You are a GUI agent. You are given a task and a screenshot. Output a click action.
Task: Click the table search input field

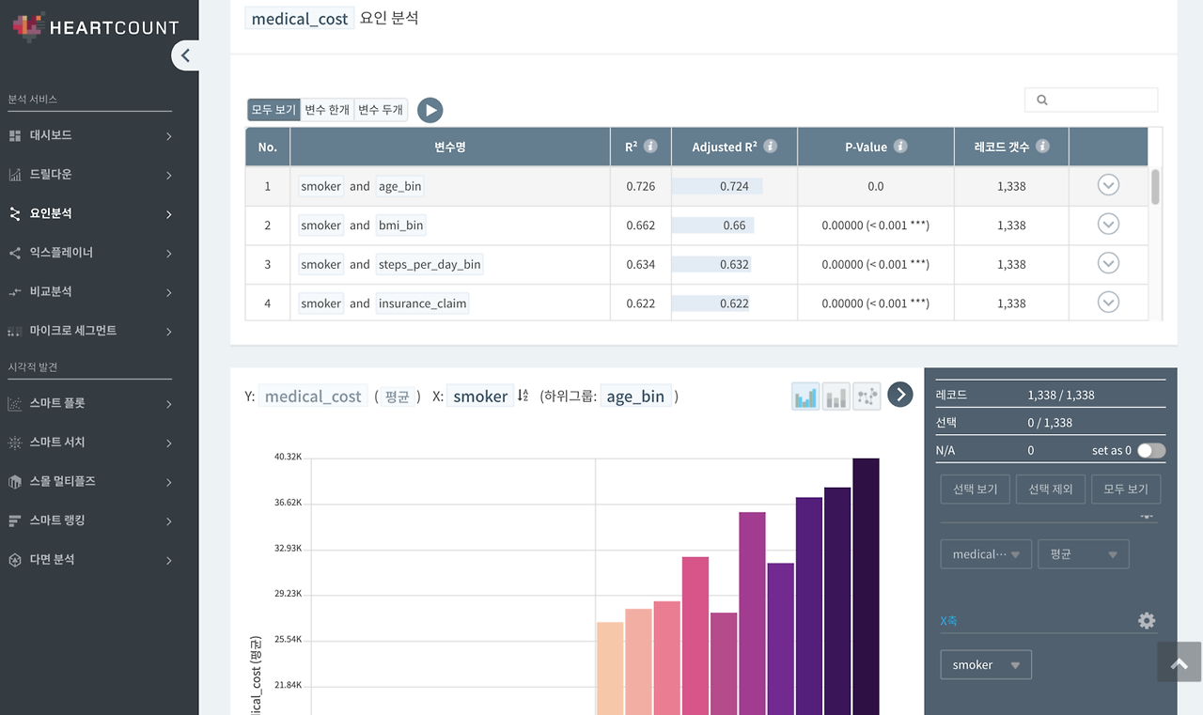1091,100
